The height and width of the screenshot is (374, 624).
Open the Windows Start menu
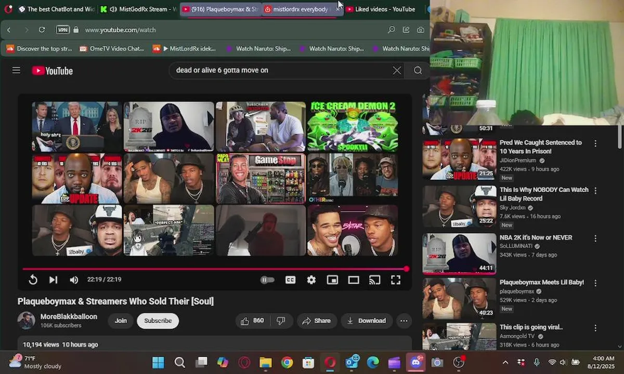[x=158, y=362]
